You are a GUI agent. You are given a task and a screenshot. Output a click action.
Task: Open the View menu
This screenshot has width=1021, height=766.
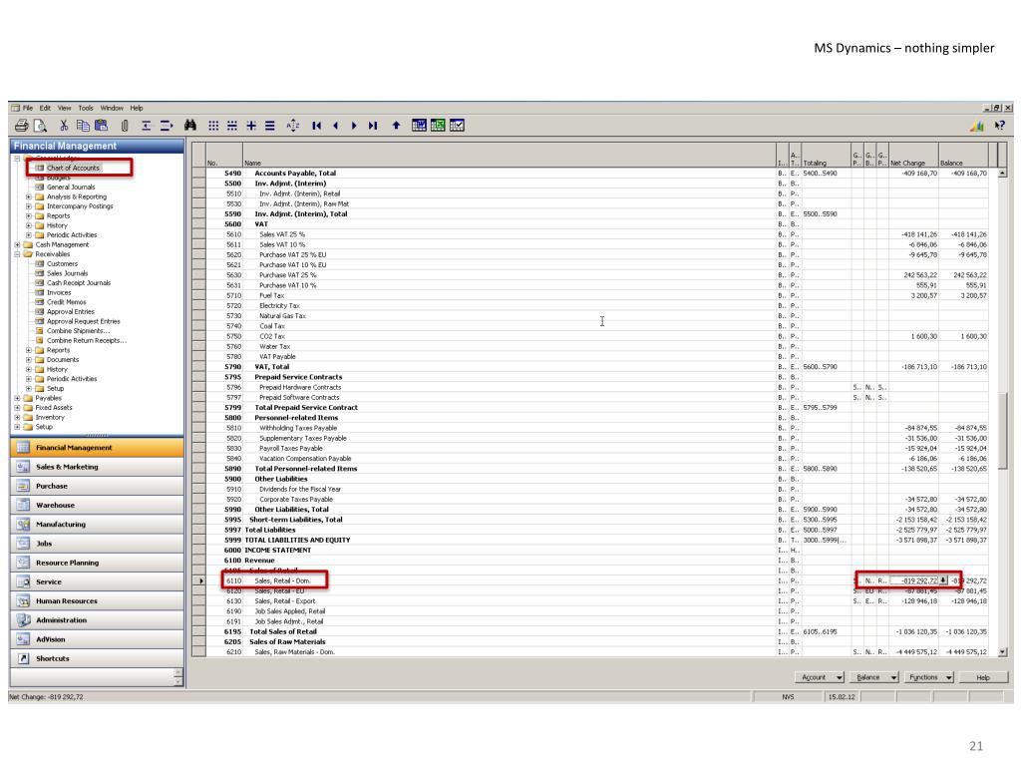(65, 108)
